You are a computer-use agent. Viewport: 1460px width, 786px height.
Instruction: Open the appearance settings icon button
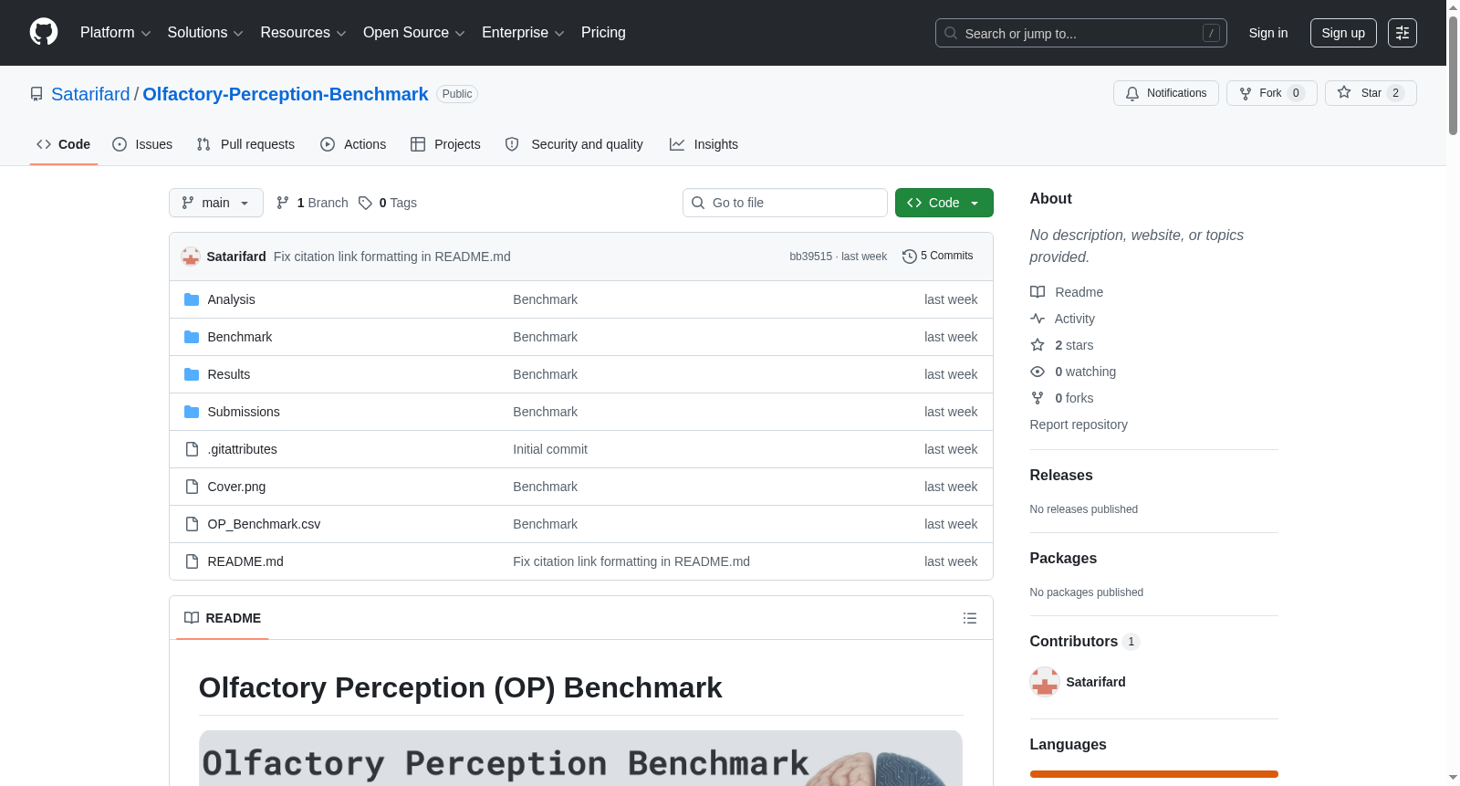(1403, 33)
